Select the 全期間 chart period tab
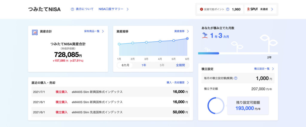 180,65
